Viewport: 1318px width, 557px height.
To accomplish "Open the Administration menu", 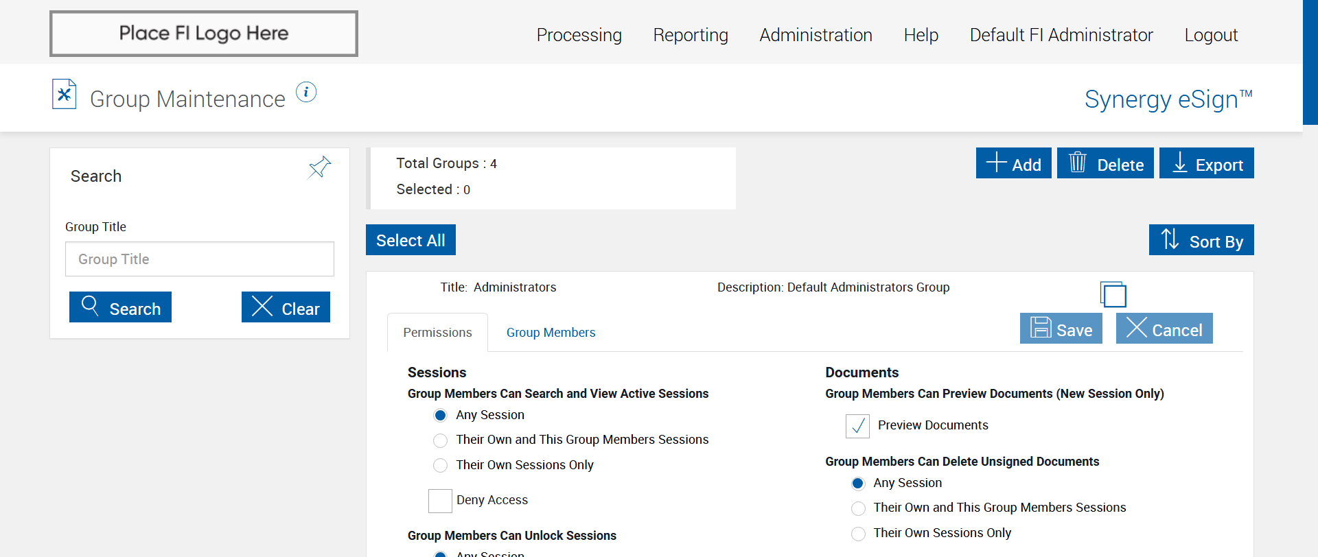I will click(816, 35).
